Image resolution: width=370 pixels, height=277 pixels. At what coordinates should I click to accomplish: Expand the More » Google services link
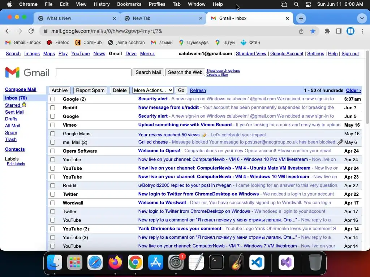point(147,53)
